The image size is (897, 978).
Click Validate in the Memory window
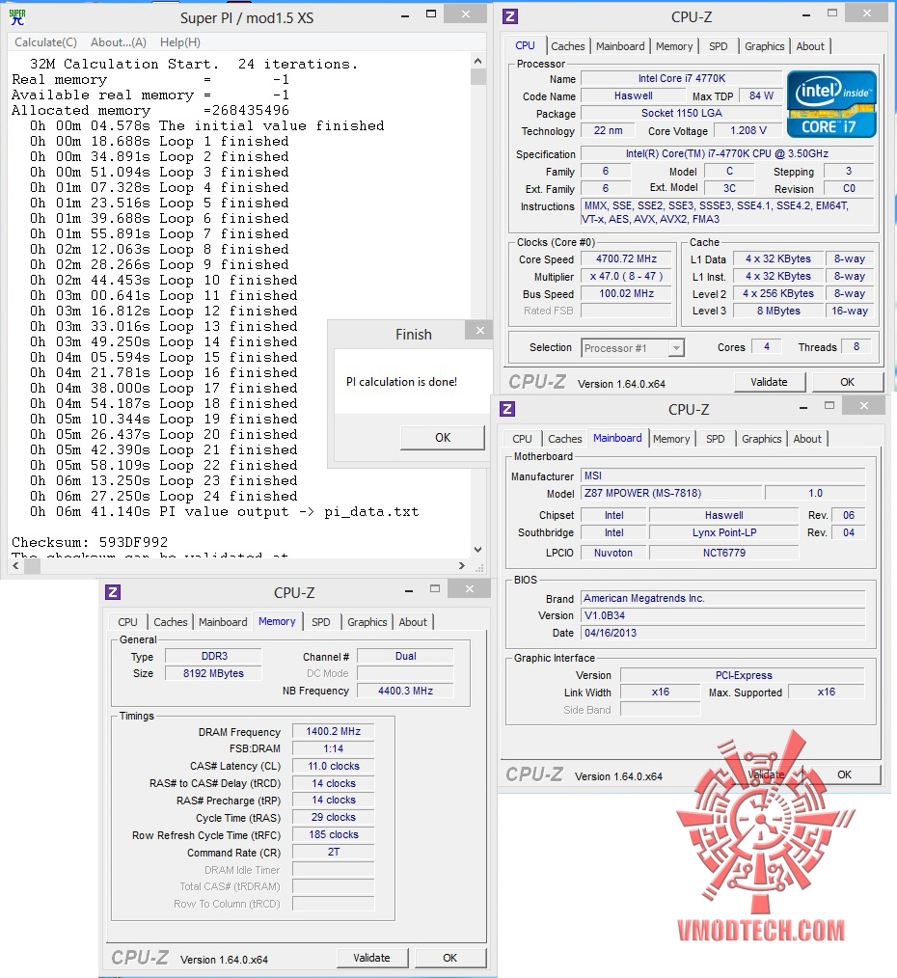[371, 958]
